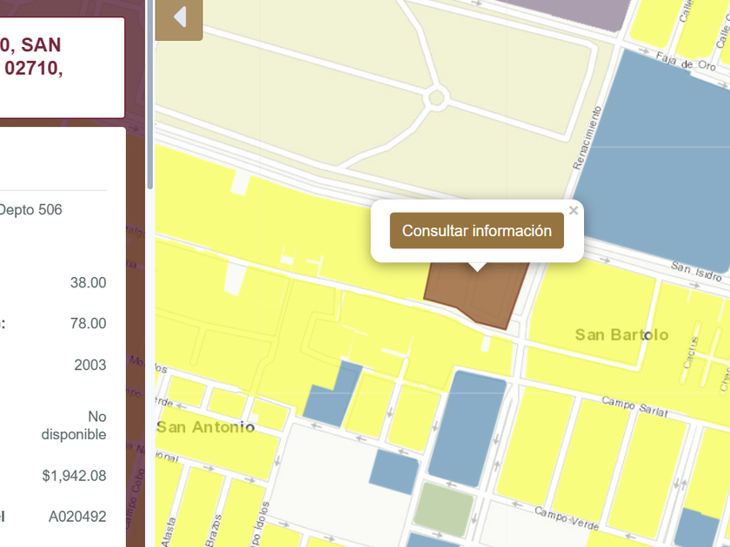Image resolution: width=730 pixels, height=547 pixels.
Task: Click the San Isidro street label
Action: [696, 271]
